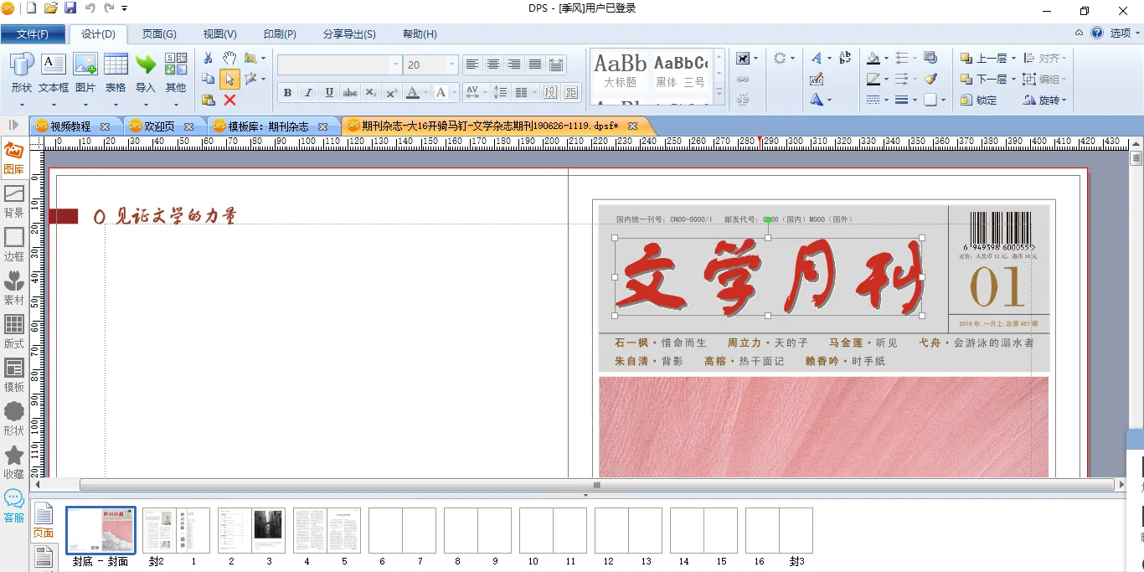Open 素材 materials panel in sidebar
Screen dimensions: 1144x572
(14, 288)
